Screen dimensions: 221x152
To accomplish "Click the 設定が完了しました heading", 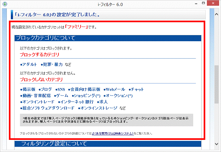I will tap(57, 15).
